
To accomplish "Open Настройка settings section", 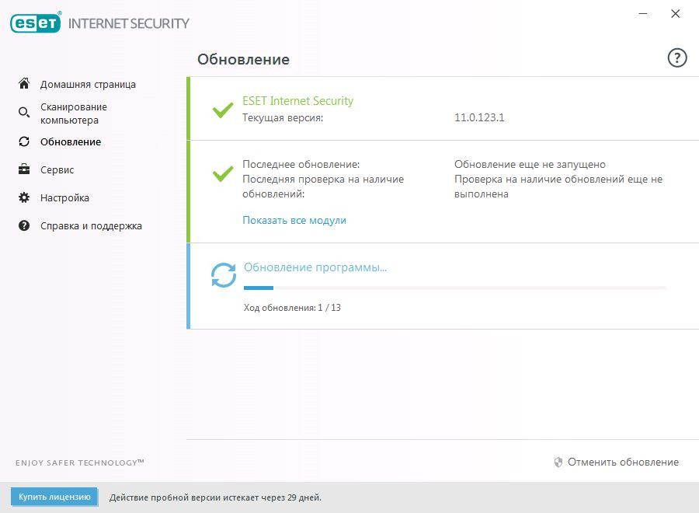I will [x=64, y=198].
